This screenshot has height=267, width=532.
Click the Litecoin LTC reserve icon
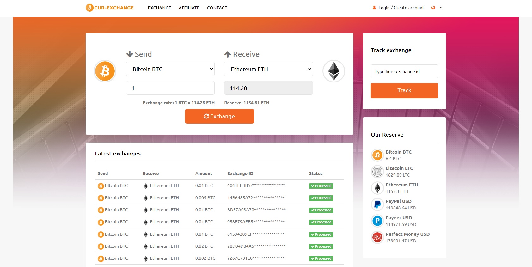pyautogui.click(x=377, y=172)
